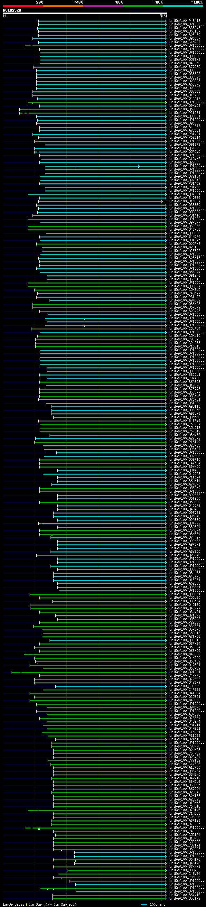Viewport: 206px width, 907px height.
Task: Select label UniRef100_P62814
Action: click(185, 138)
